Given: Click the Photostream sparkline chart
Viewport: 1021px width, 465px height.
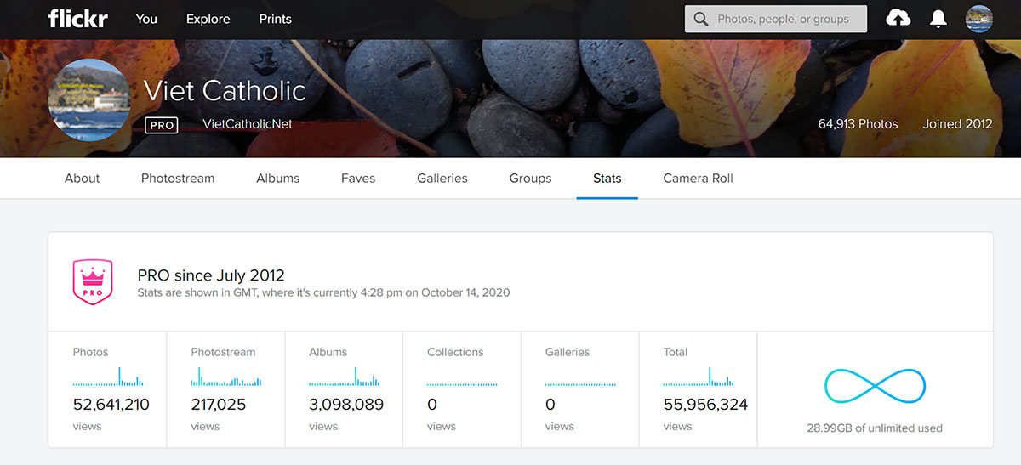Looking at the screenshot, I should [226, 377].
